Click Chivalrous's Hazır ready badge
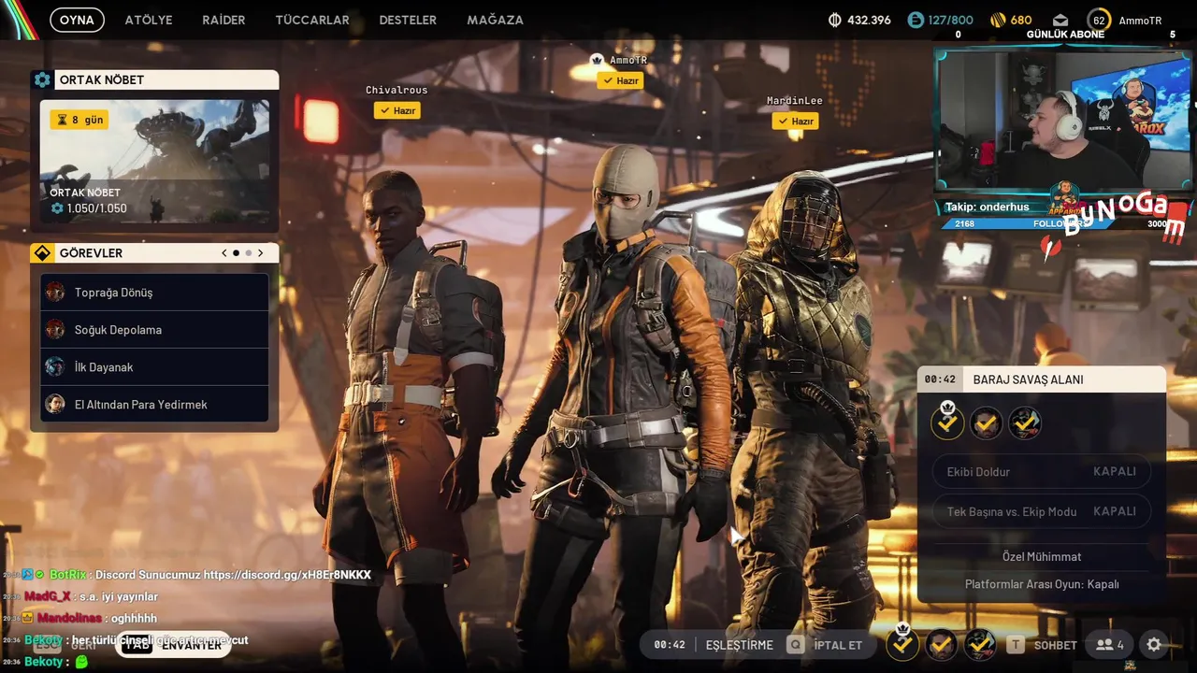This screenshot has width=1197, height=673. click(x=397, y=110)
